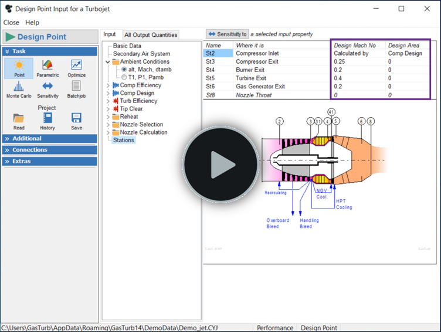Click the Sensitivity to button
The image size is (441, 332).
pyautogui.click(x=228, y=35)
